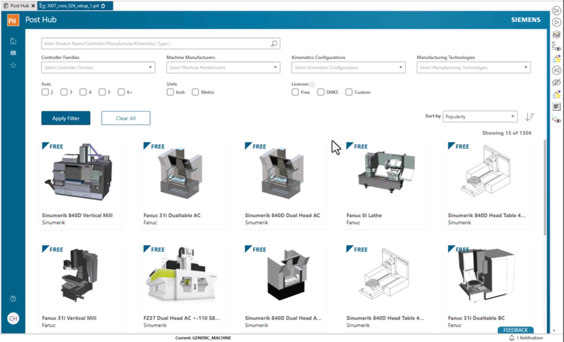
Task: Click the step-to-start icon in right toolbar
Action: coord(556,70)
